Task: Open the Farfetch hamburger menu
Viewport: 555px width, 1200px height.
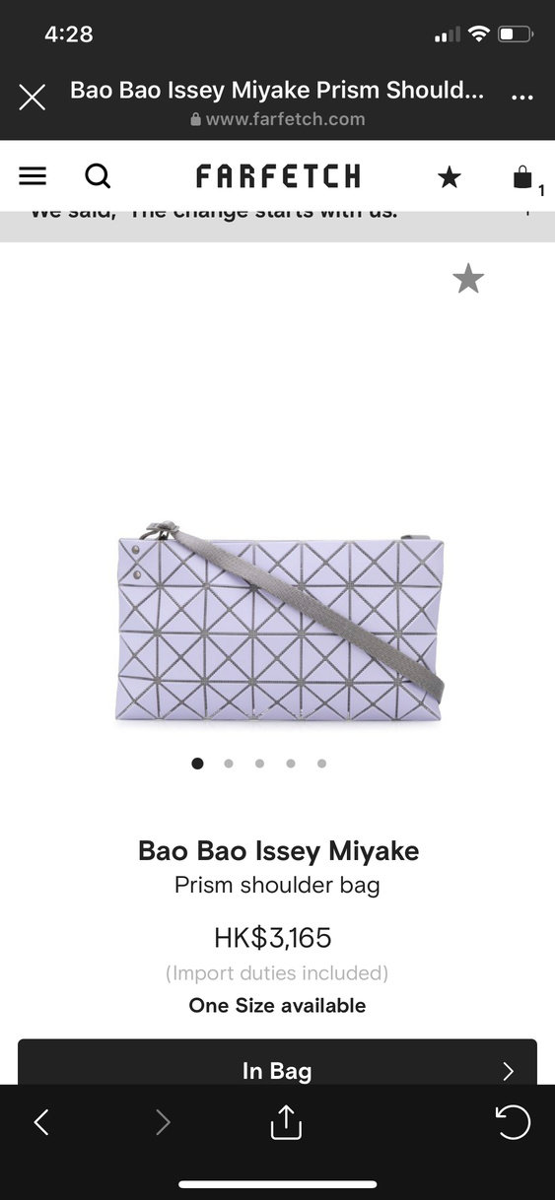Action: point(33,176)
